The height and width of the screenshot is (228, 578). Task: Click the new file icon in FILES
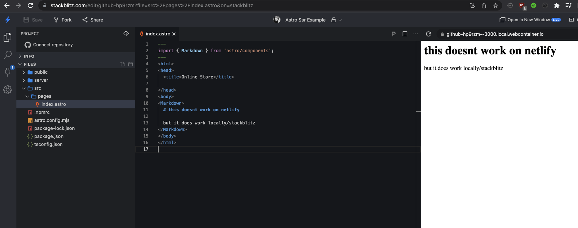[x=123, y=64]
